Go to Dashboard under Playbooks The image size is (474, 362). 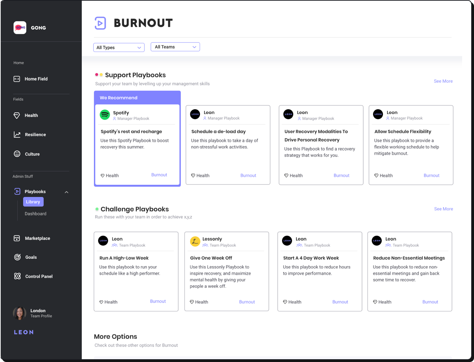tap(35, 214)
